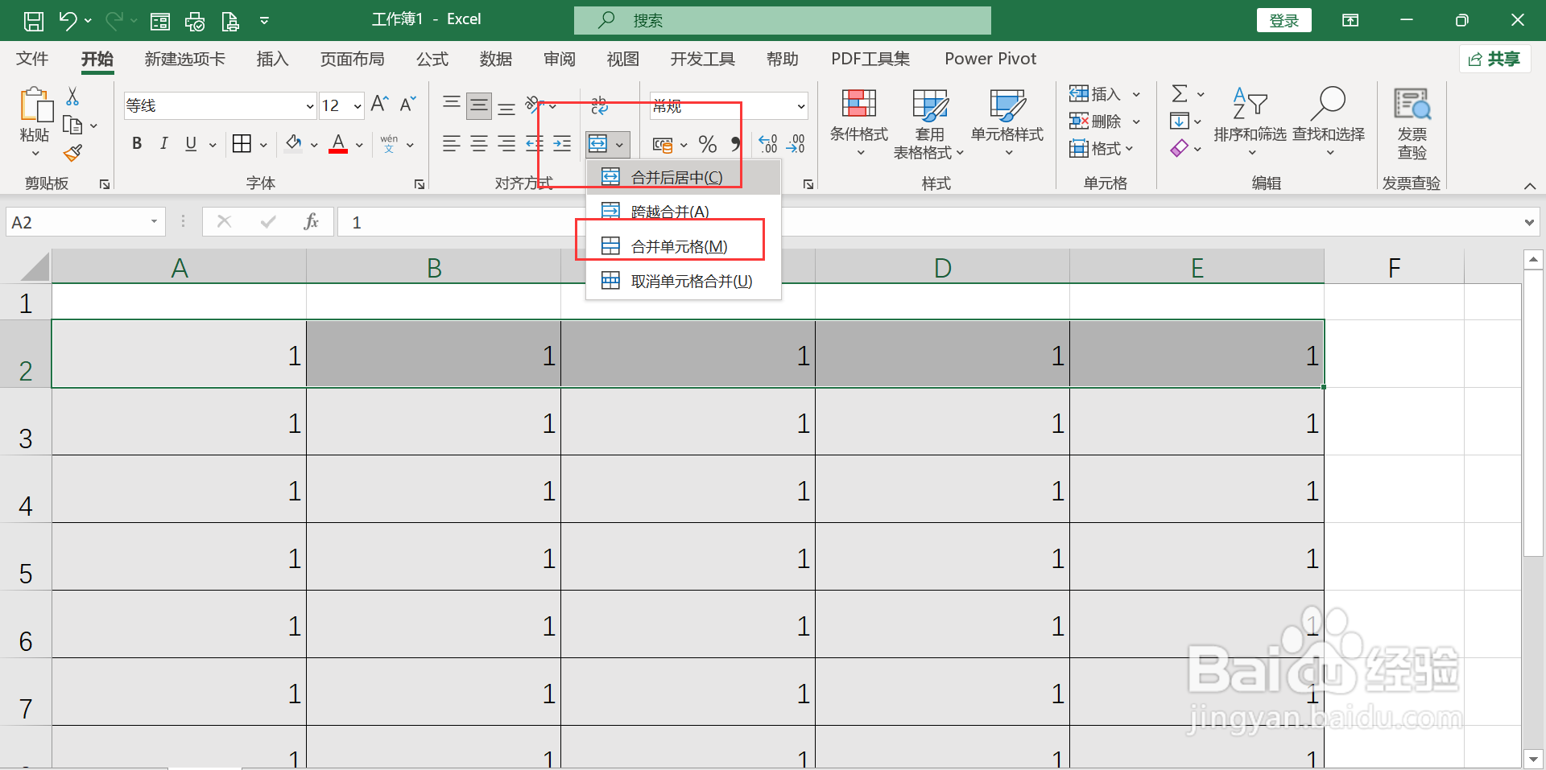Expand the number format dropdown showing 常规

pos(800,105)
